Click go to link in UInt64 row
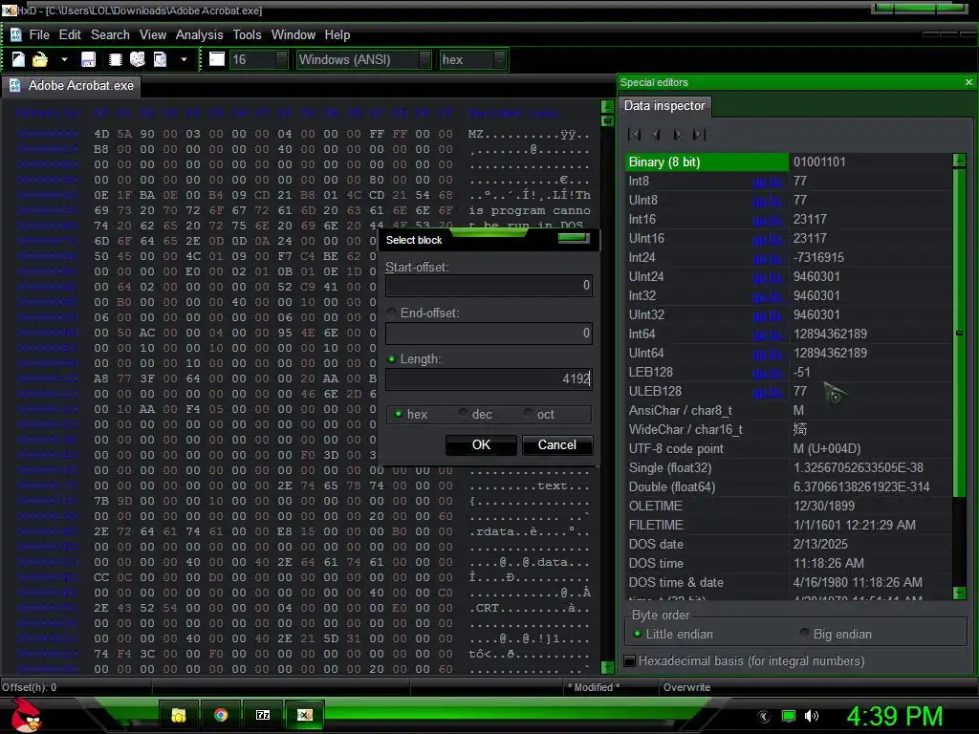The width and height of the screenshot is (979, 734). (767, 354)
